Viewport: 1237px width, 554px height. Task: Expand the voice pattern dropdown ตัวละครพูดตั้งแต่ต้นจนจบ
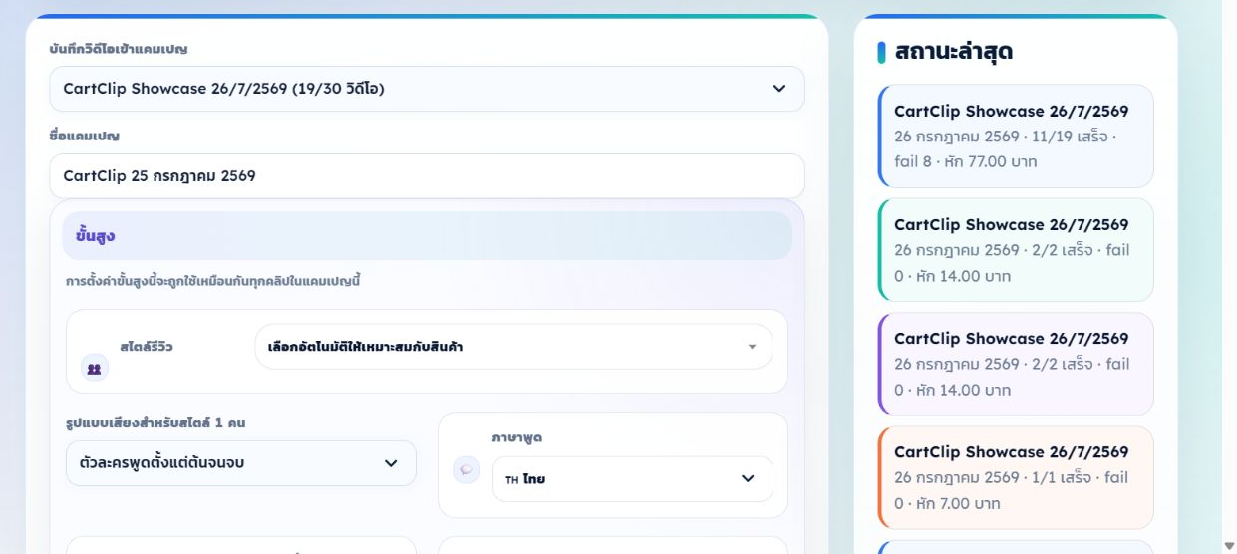click(241, 463)
